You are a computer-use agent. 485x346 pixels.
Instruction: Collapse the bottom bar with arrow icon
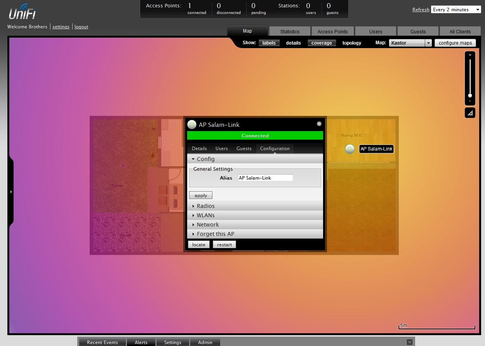click(410, 342)
